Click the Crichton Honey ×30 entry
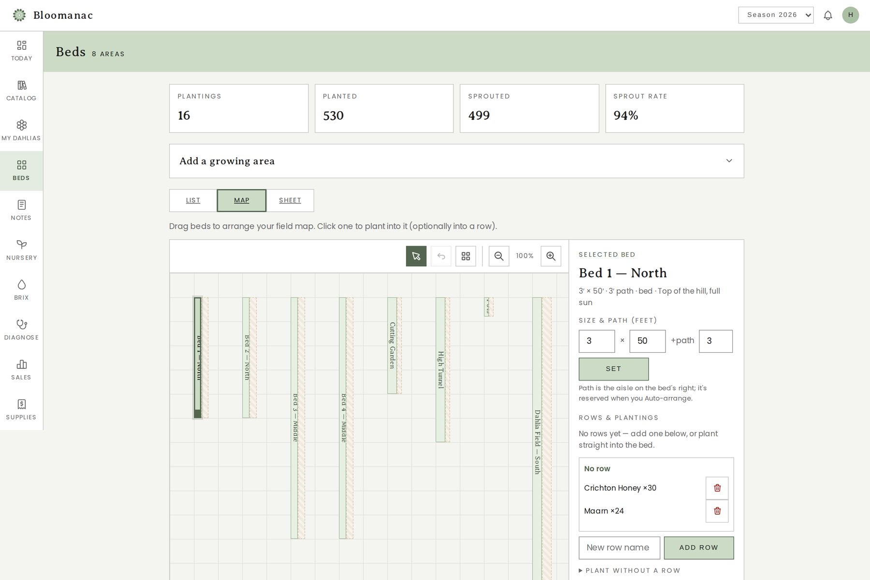This screenshot has width=870, height=580. pos(620,488)
